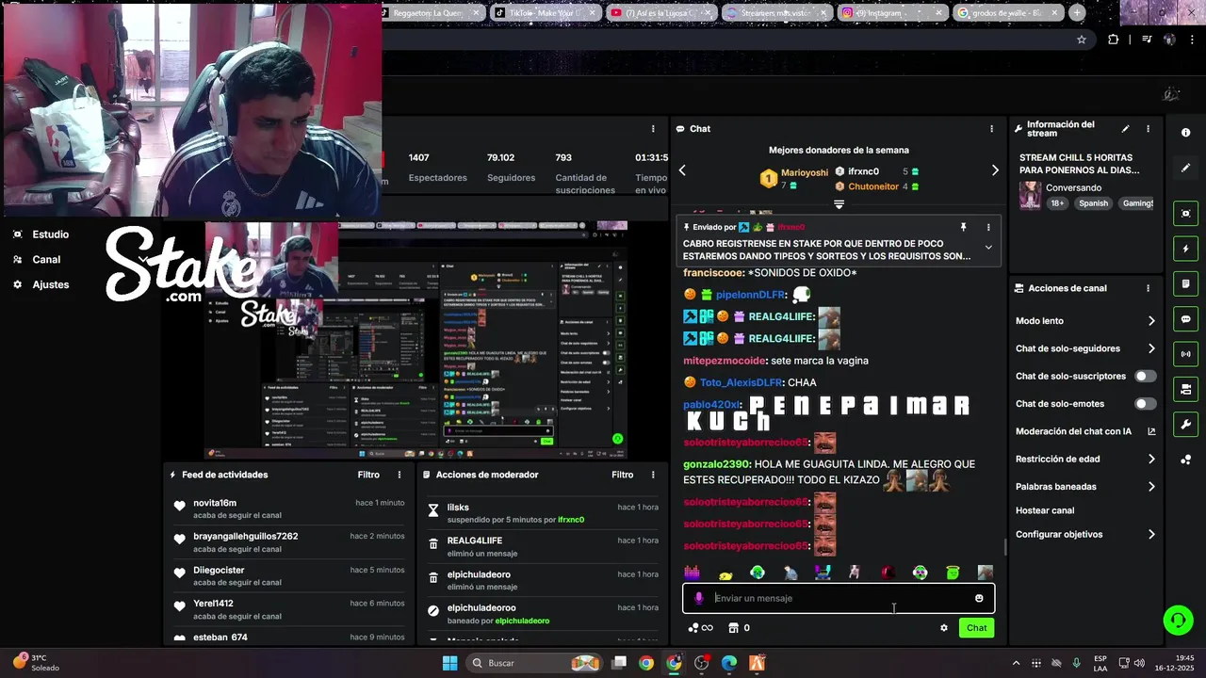Open Acciones de moderador three-dot menu

click(653, 475)
